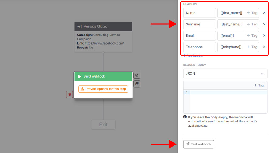Add tag to first_name header value

(x=252, y=13)
